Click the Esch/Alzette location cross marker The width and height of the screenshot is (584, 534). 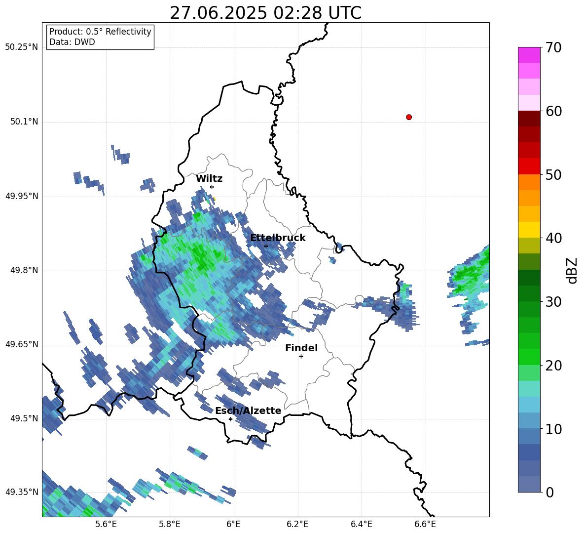pos(230,419)
